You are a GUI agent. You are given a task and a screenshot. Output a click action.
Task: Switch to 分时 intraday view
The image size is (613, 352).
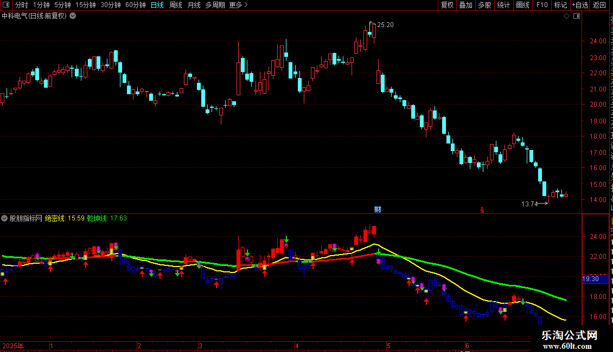(x=22, y=5)
